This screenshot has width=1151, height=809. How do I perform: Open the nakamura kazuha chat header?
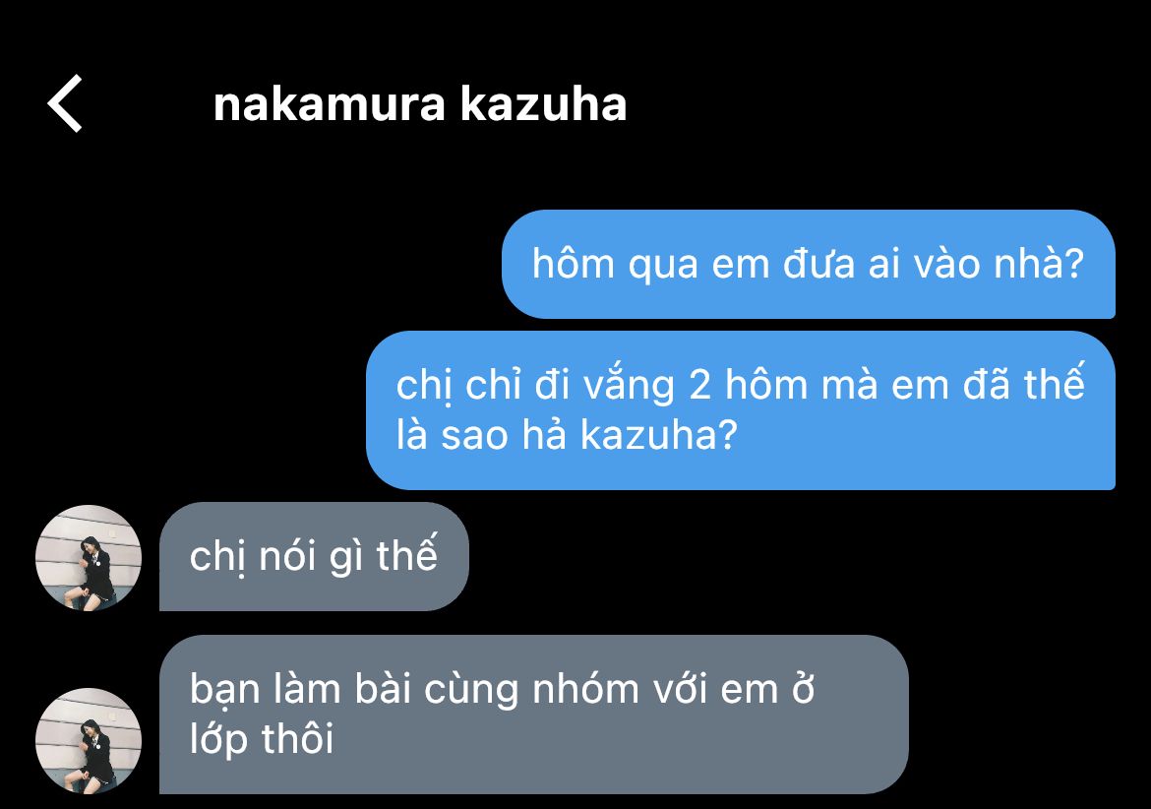click(420, 104)
